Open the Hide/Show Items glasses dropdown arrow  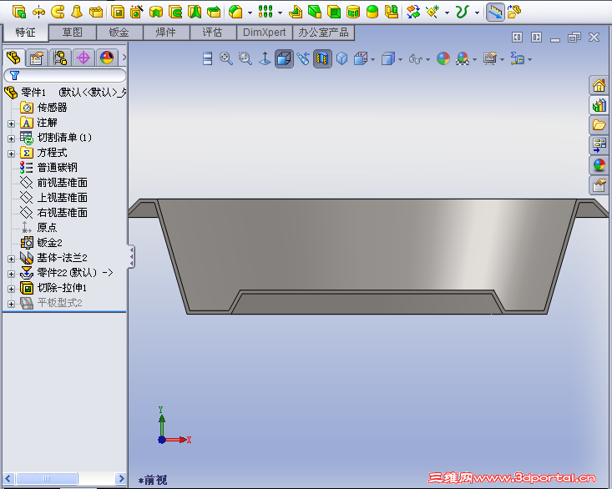click(427, 59)
